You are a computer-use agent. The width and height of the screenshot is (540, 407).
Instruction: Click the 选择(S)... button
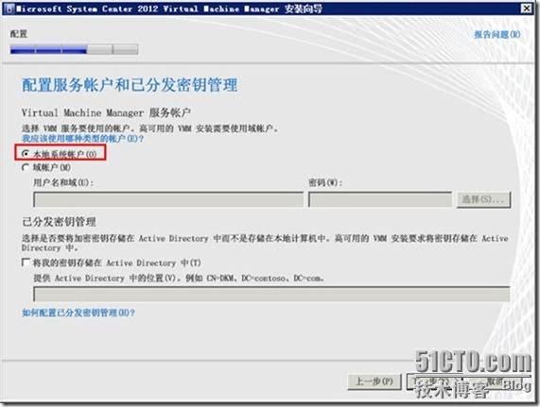click(x=483, y=199)
